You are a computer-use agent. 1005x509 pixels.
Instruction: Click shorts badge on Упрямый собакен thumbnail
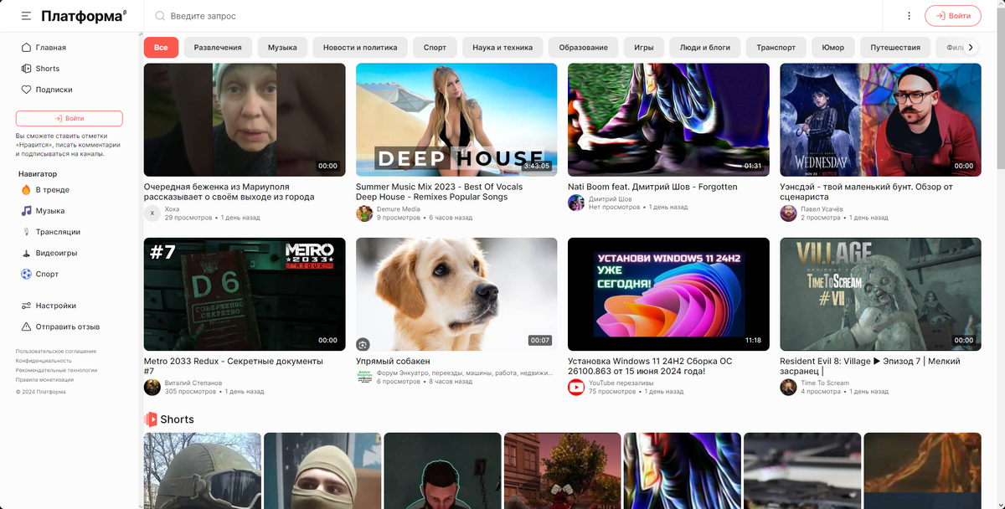click(x=363, y=343)
